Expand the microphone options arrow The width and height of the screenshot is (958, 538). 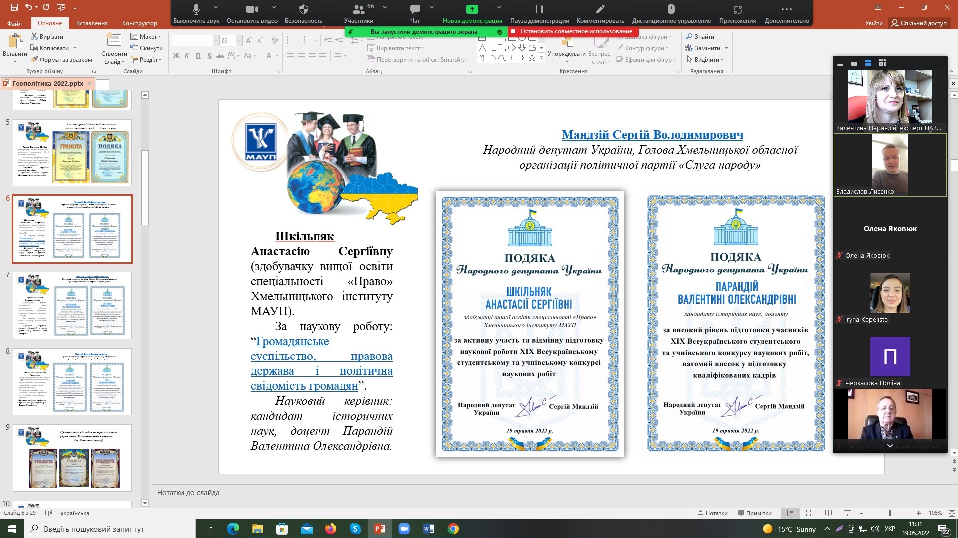(216, 8)
